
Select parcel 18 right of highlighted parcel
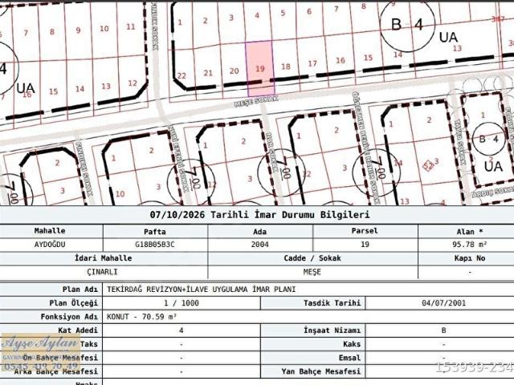pos(286,67)
